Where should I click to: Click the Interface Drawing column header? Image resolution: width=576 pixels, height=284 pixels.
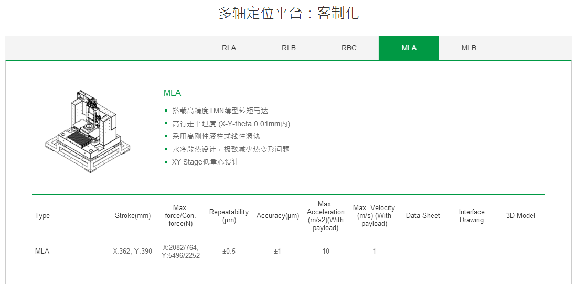click(471, 216)
